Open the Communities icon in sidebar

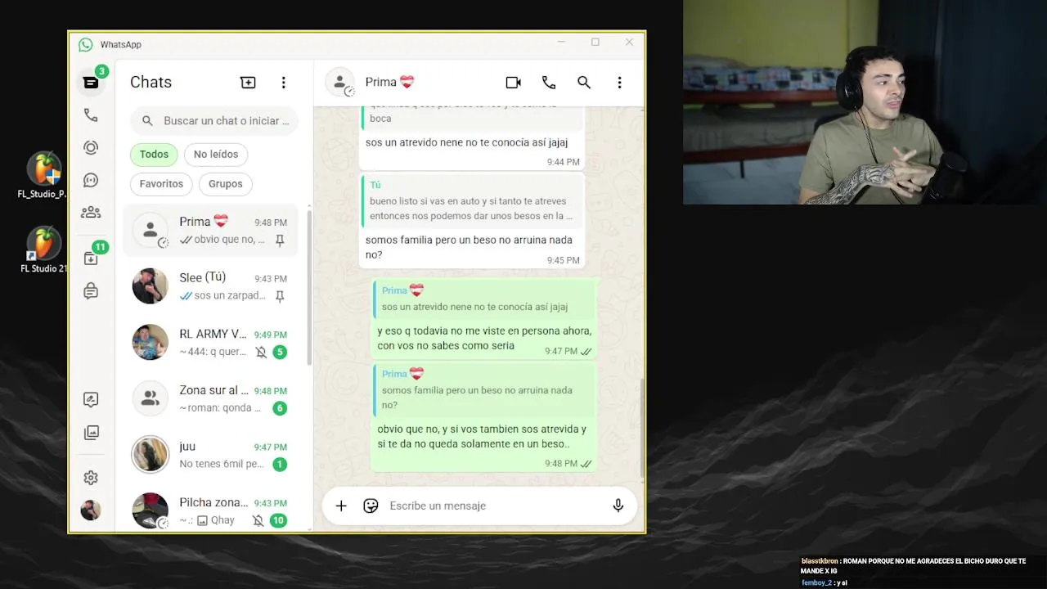[x=91, y=213]
